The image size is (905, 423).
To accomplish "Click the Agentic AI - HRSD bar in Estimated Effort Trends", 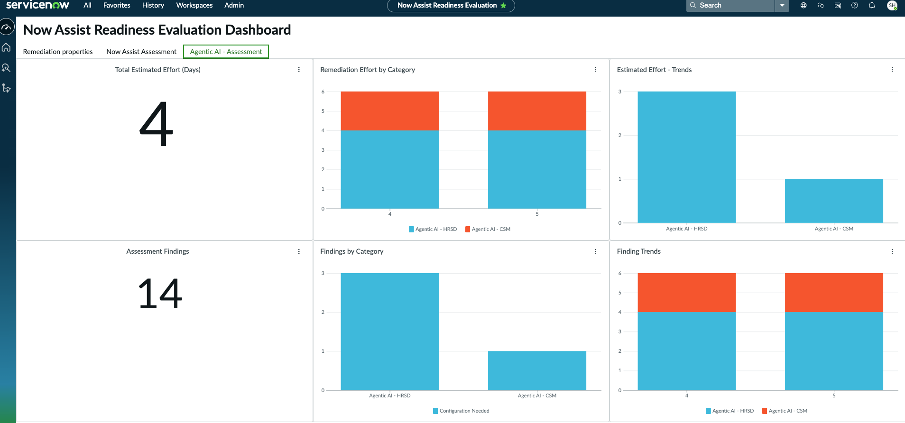I will tap(687, 157).
